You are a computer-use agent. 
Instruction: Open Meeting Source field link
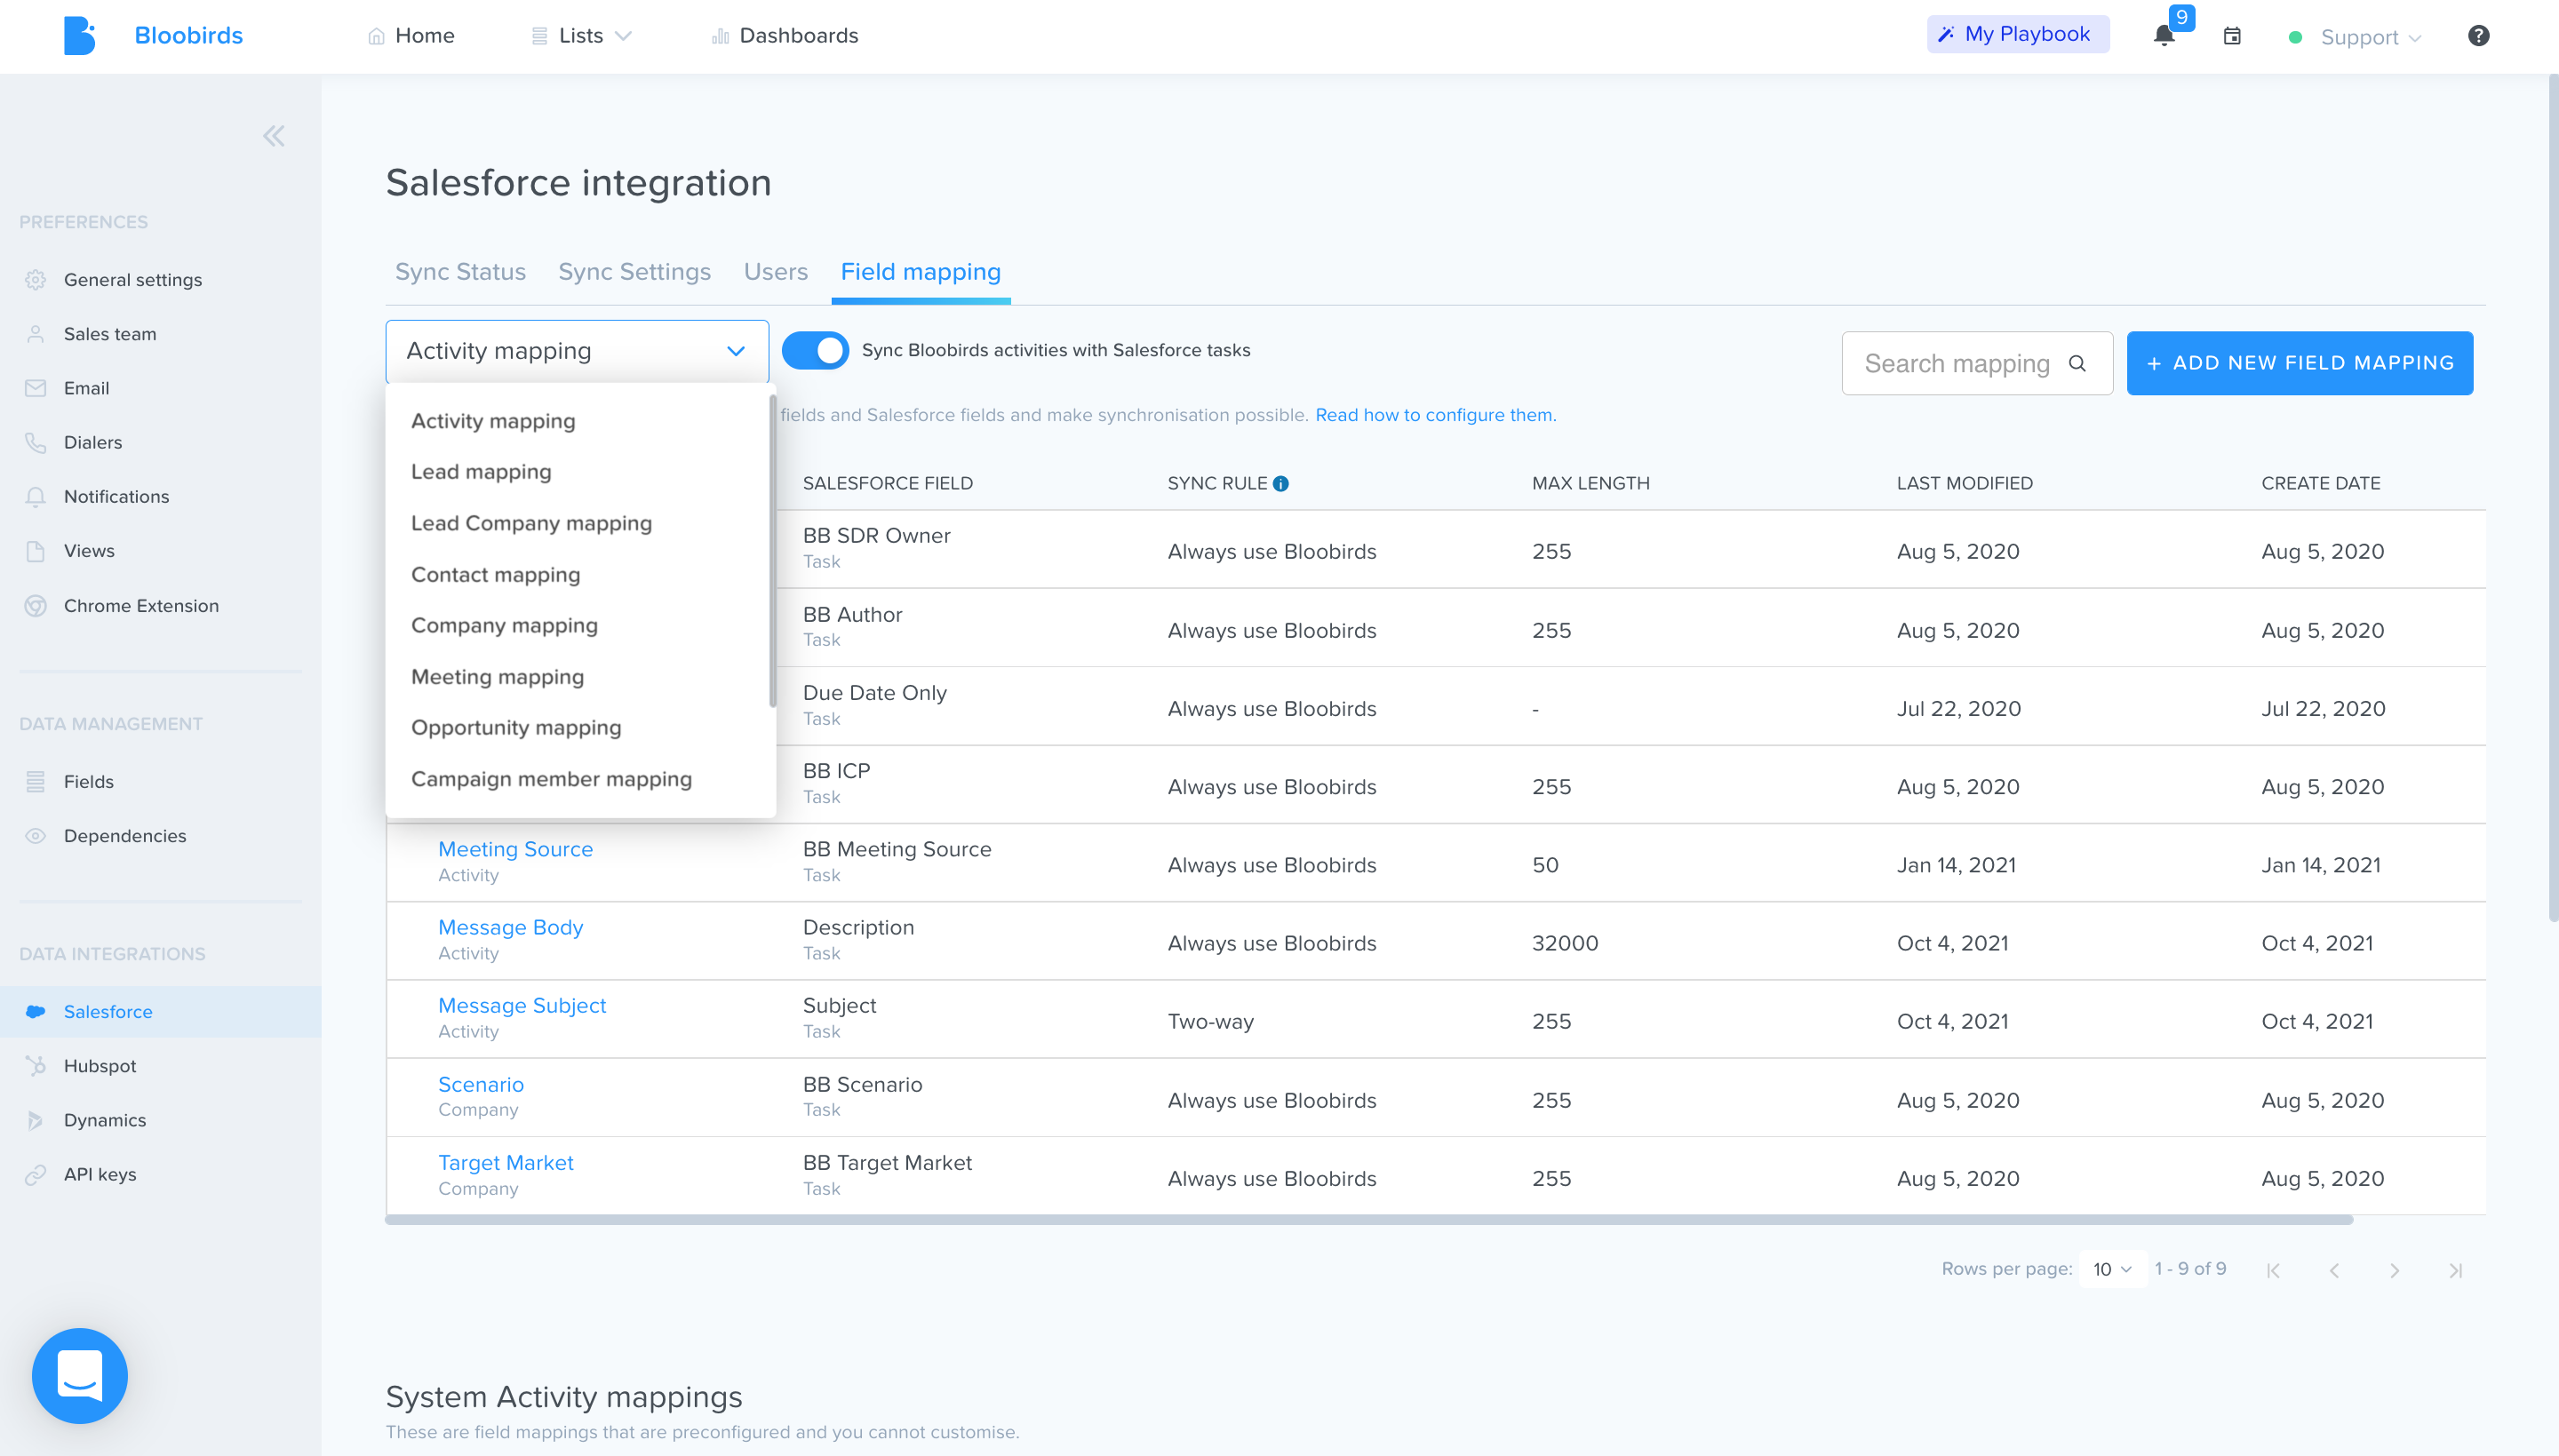[515, 849]
